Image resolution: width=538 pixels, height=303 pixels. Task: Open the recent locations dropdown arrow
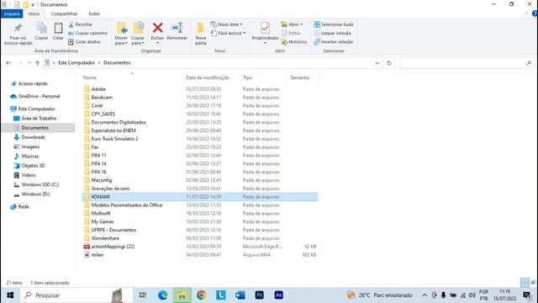(x=29, y=63)
